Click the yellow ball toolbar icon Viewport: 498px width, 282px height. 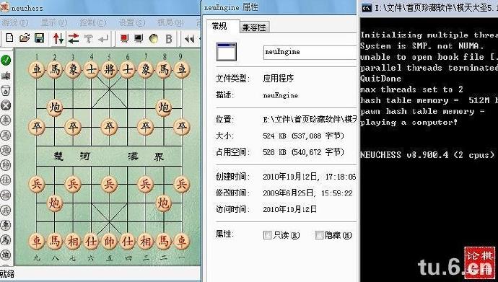(154, 39)
